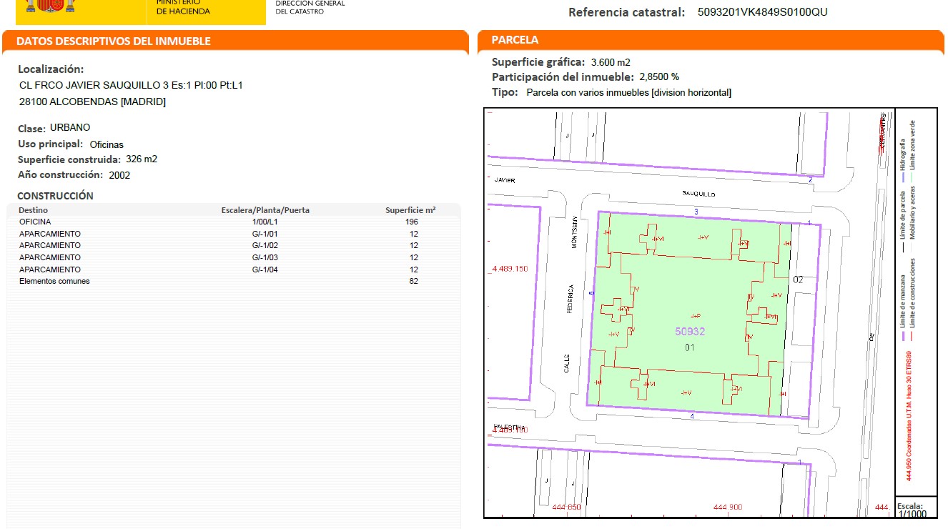Click the Superficie m² column header

coord(410,210)
